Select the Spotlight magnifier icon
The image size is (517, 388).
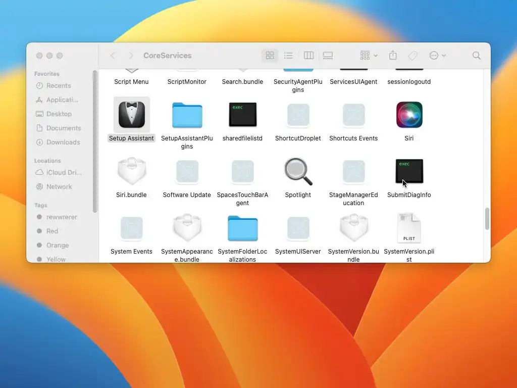298,172
